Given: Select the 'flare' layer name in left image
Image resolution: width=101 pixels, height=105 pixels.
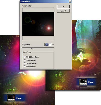Looking at the screenshot, I should click(x=19, y=98).
